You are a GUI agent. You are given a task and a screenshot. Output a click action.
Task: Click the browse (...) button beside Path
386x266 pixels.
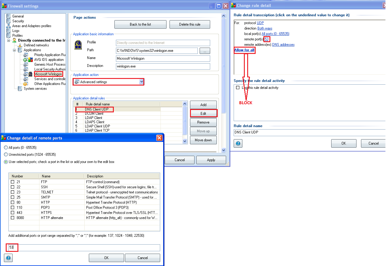coord(205,51)
